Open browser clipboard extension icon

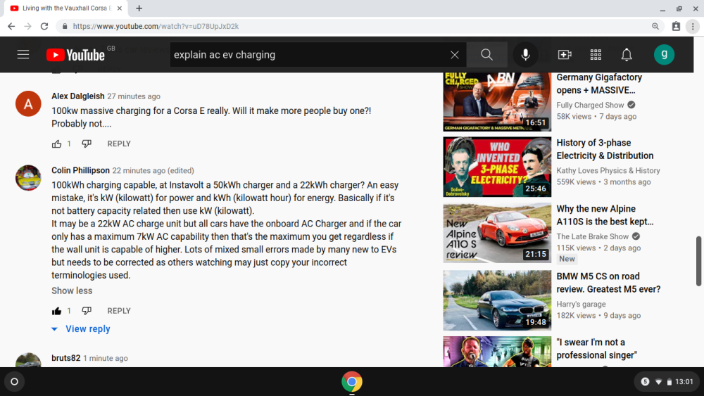click(x=676, y=27)
